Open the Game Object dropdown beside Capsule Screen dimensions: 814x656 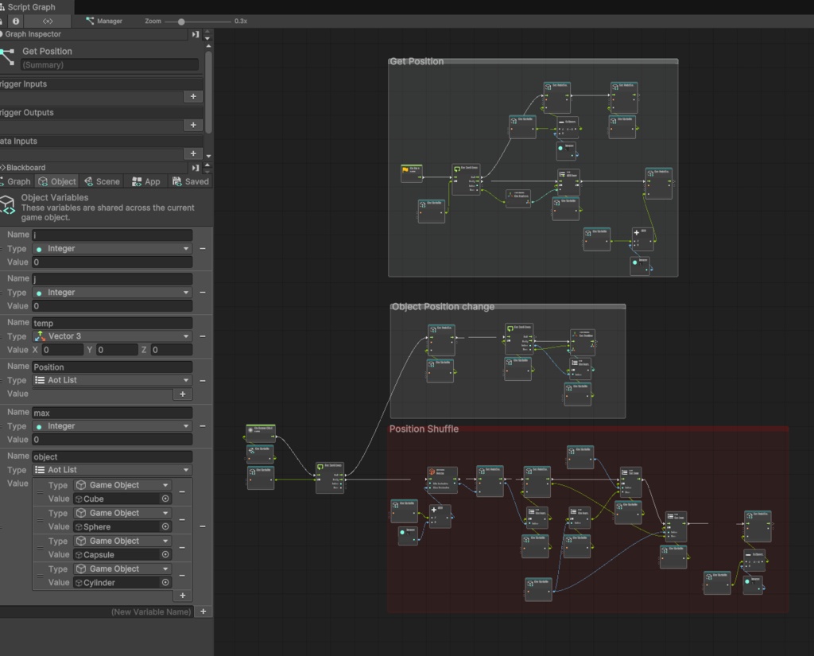click(122, 541)
